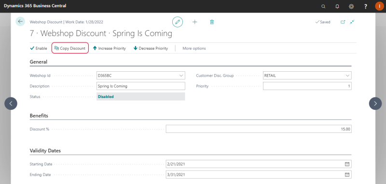Open the search magnifier icon

[323, 6]
